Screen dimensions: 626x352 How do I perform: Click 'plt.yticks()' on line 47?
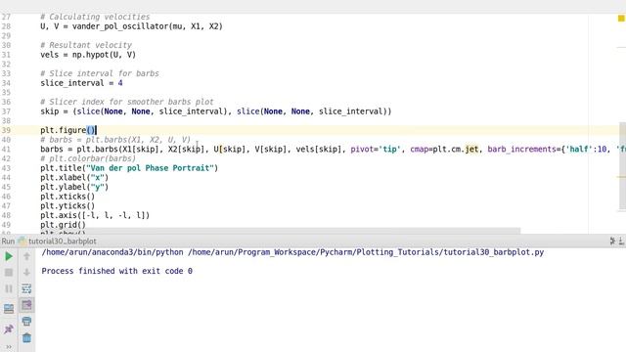pos(67,206)
